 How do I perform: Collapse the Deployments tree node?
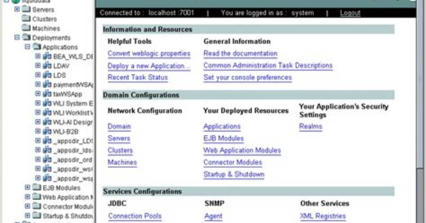(17, 37)
